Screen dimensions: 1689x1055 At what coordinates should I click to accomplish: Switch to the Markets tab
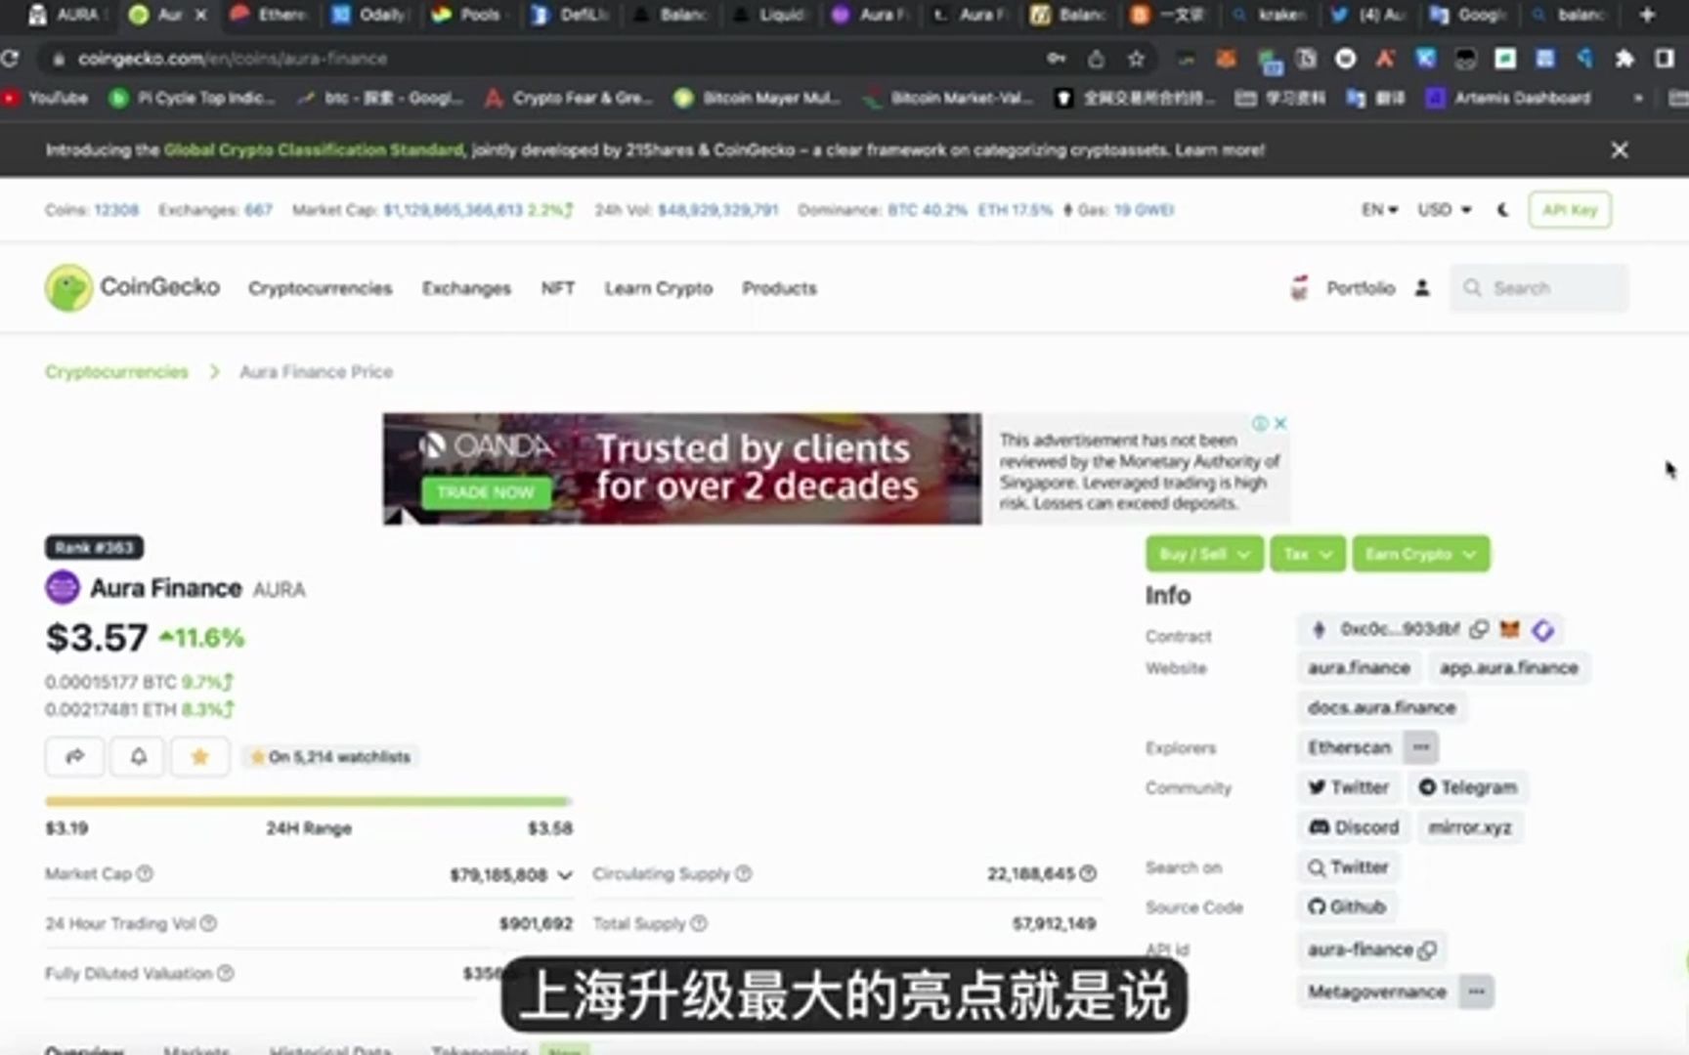click(x=197, y=1049)
